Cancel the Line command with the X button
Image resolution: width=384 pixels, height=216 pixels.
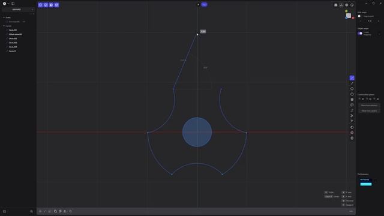click(198, 5)
